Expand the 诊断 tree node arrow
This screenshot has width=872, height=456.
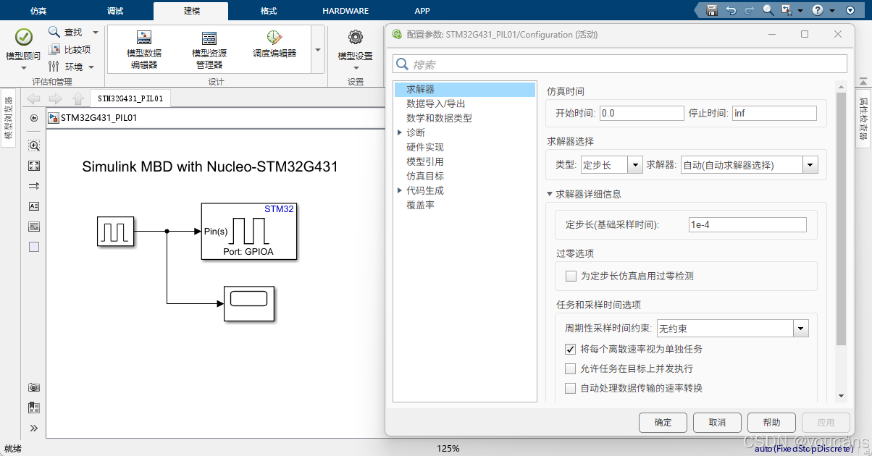click(400, 132)
